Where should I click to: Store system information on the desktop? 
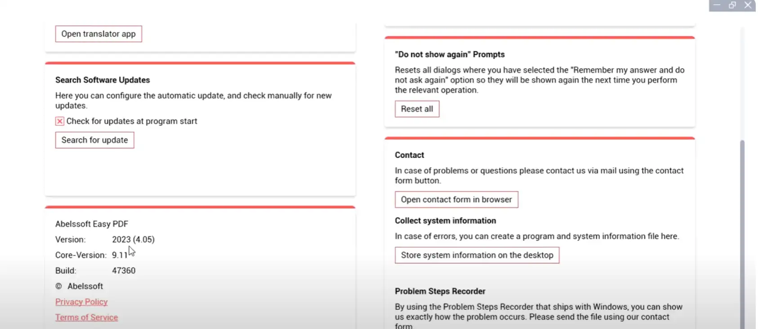477,255
